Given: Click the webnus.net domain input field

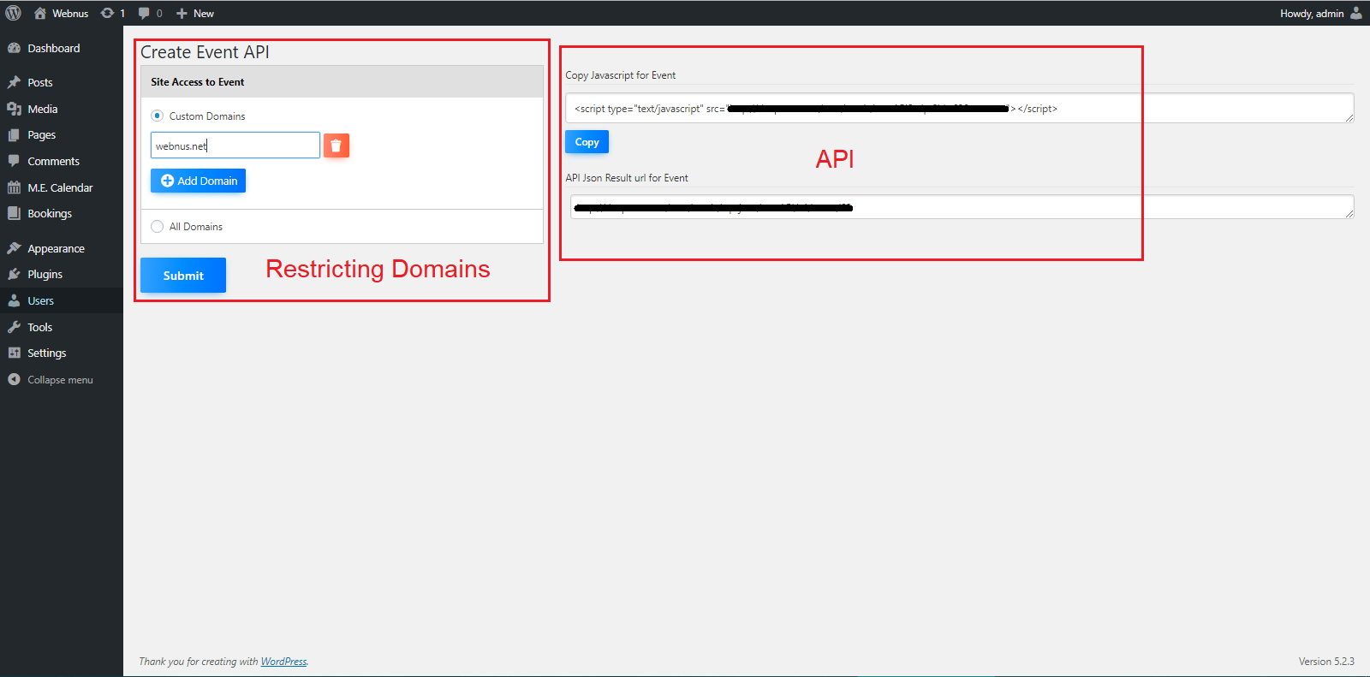Looking at the screenshot, I should 235,145.
